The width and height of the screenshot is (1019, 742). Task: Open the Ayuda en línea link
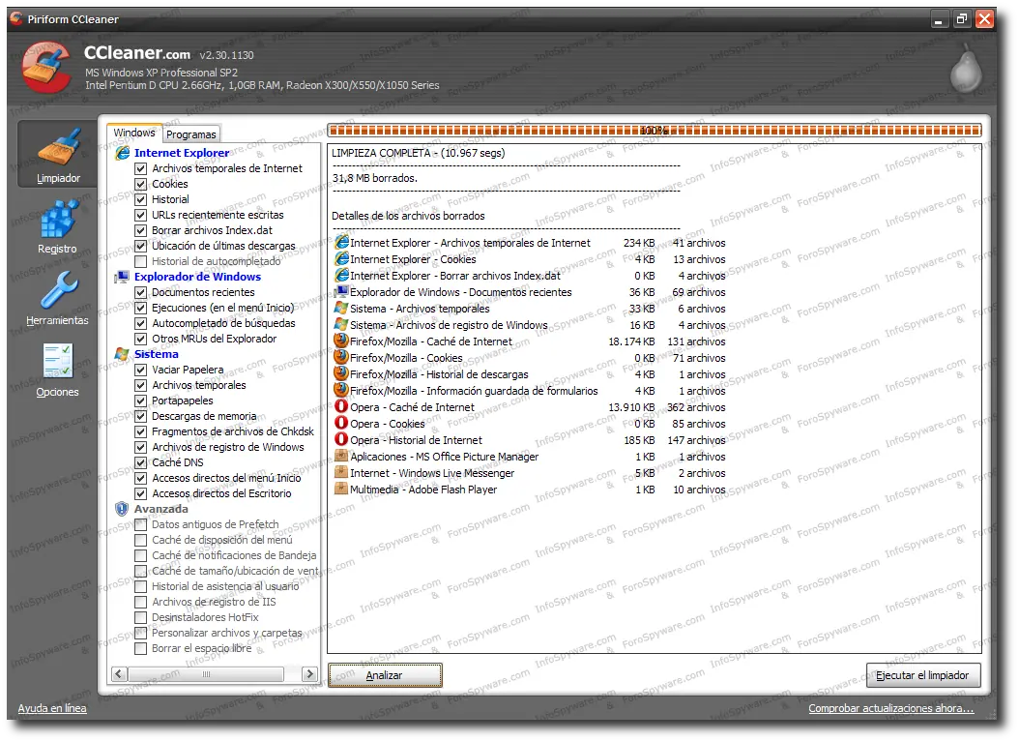point(52,708)
